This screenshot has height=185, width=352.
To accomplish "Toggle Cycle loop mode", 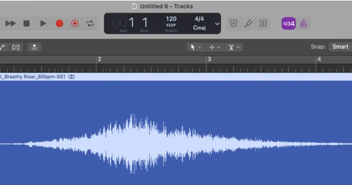I will coord(90,23).
